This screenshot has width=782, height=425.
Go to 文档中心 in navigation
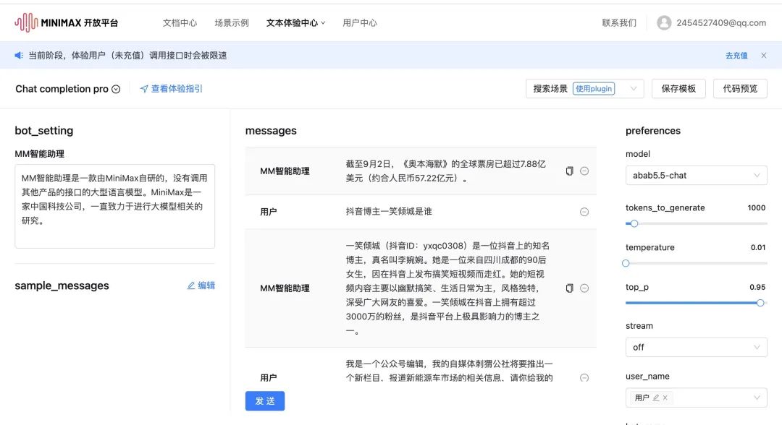(x=180, y=23)
